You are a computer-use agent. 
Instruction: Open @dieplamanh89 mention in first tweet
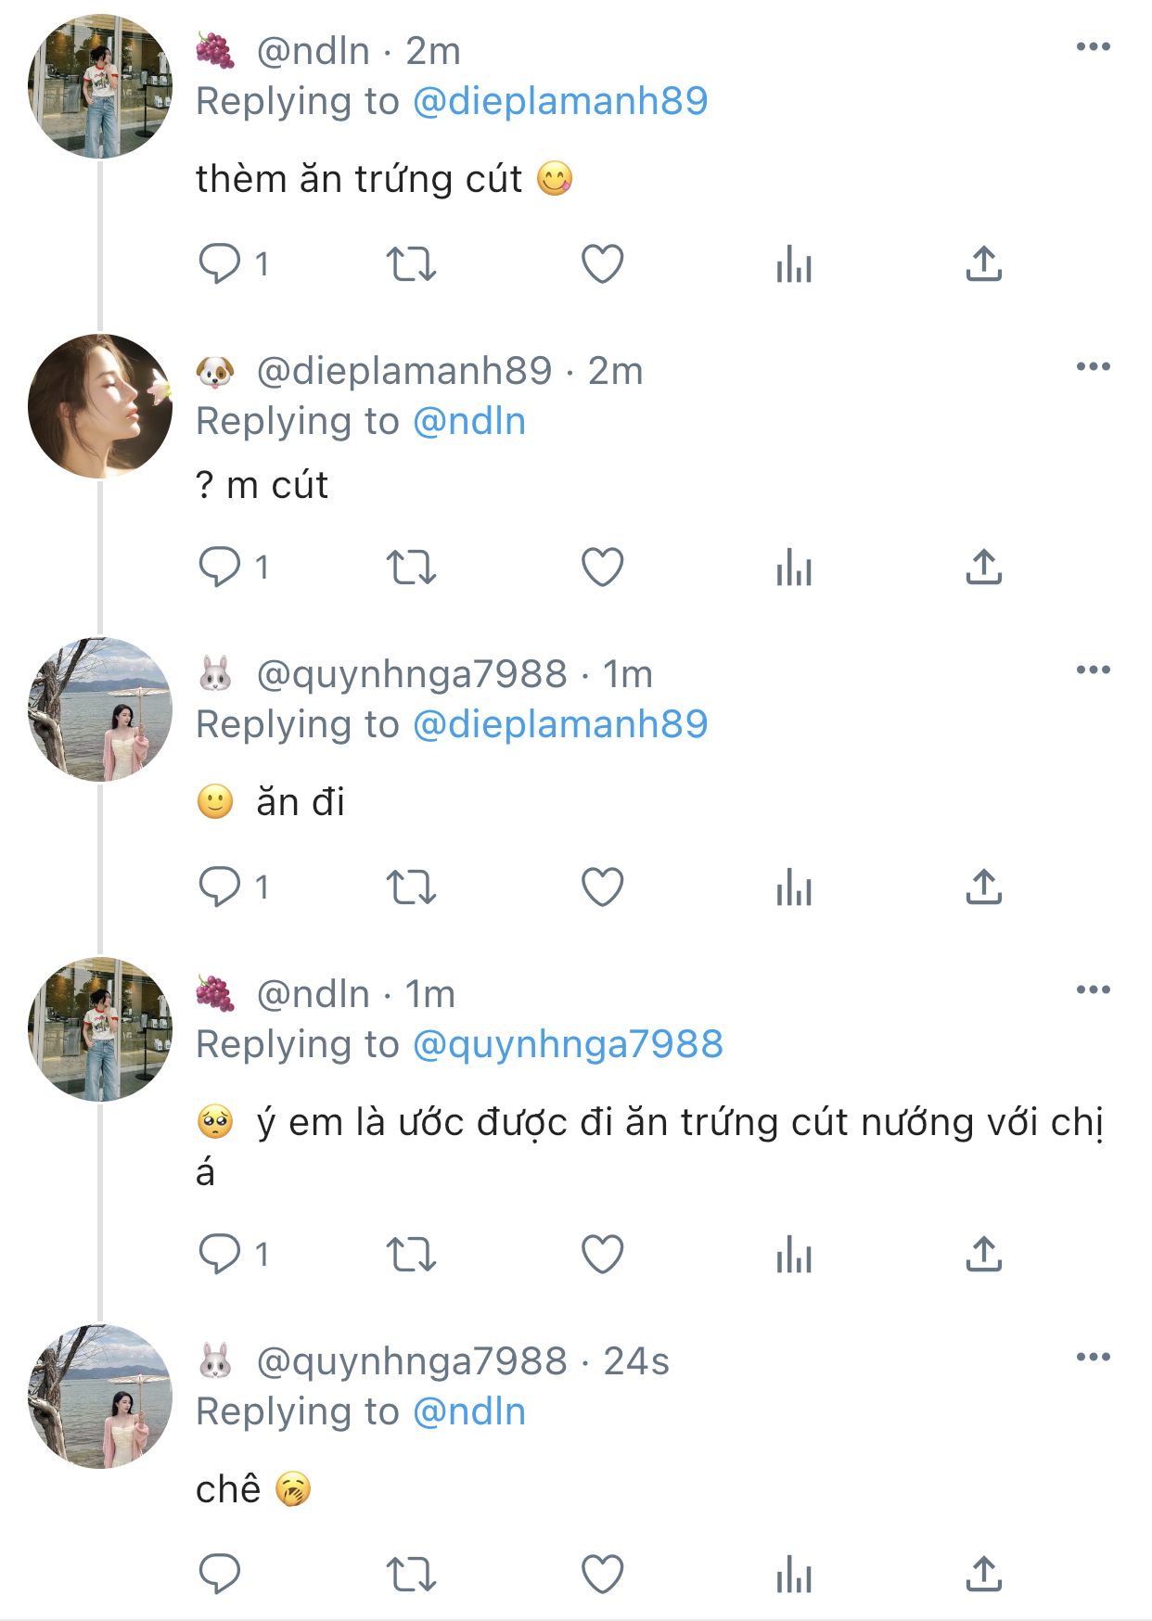pyautogui.click(x=559, y=101)
